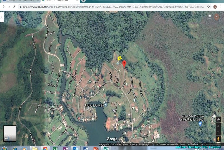
Task: Click the Fiji region link in footer
Action: pos(153,144)
